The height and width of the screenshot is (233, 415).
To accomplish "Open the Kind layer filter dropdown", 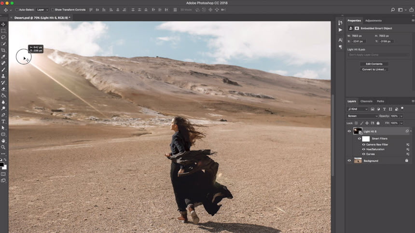I will (x=358, y=109).
